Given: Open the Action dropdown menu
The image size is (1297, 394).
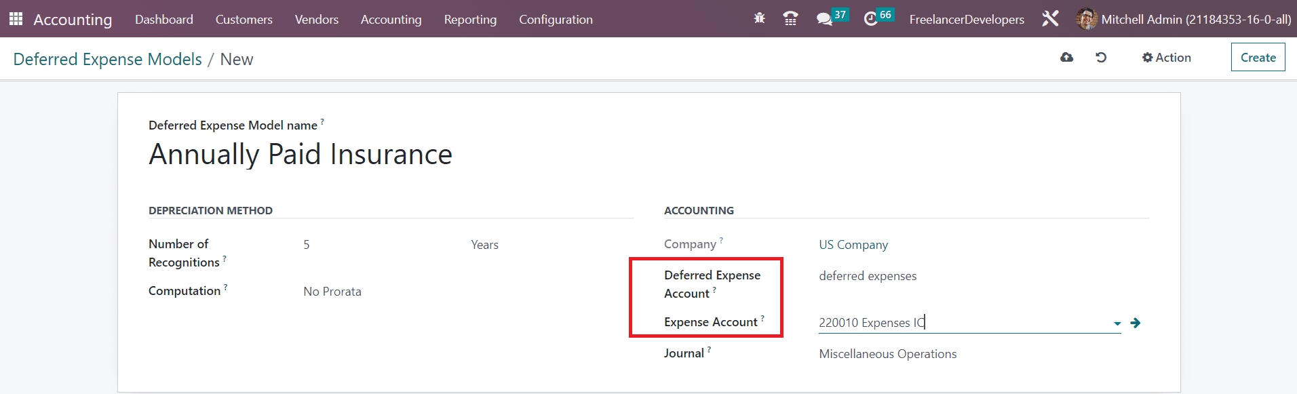Looking at the screenshot, I should point(1166,58).
